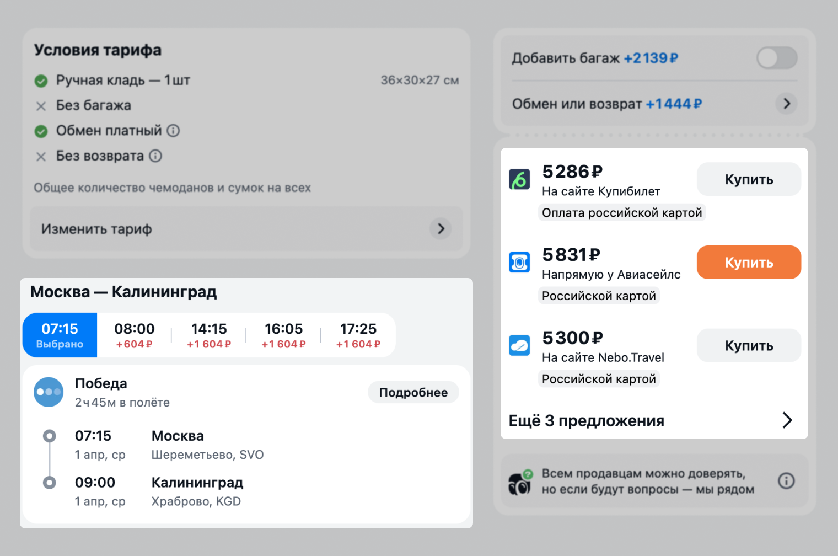Select the 17:25 flight time tab
Image resolution: width=838 pixels, height=556 pixels.
coord(357,335)
